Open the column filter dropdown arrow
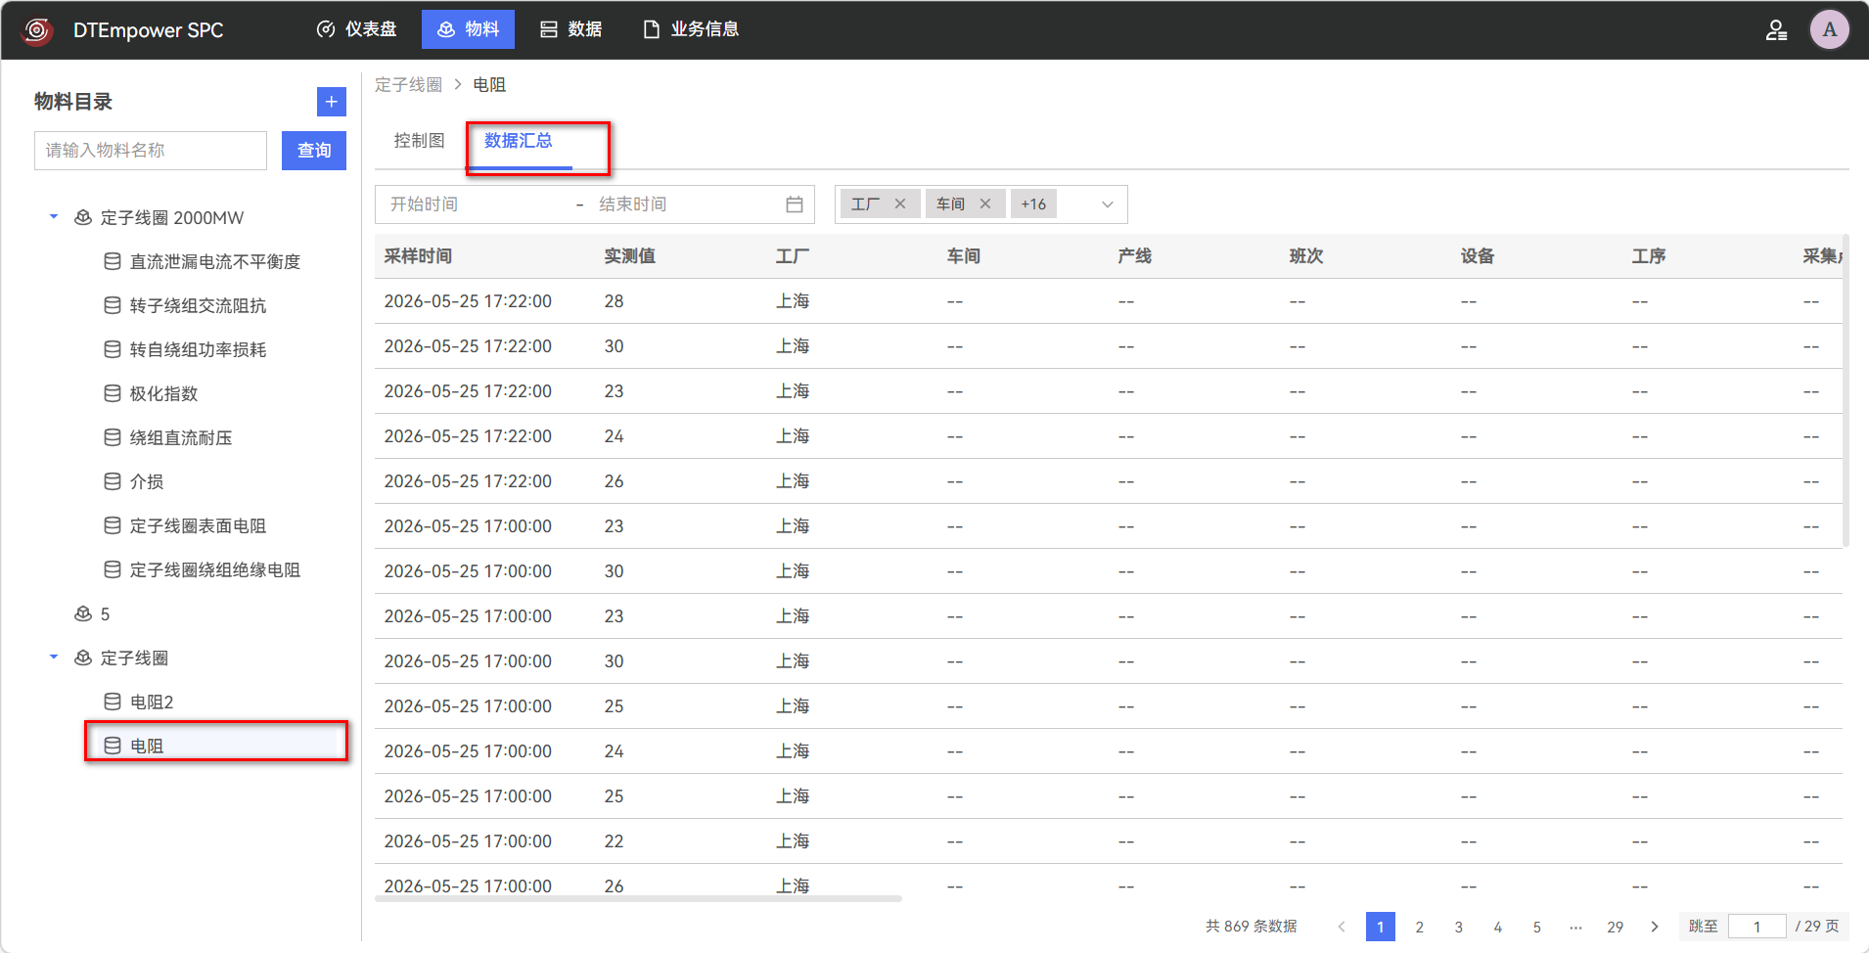The width and height of the screenshot is (1869, 953). pyautogui.click(x=1108, y=204)
